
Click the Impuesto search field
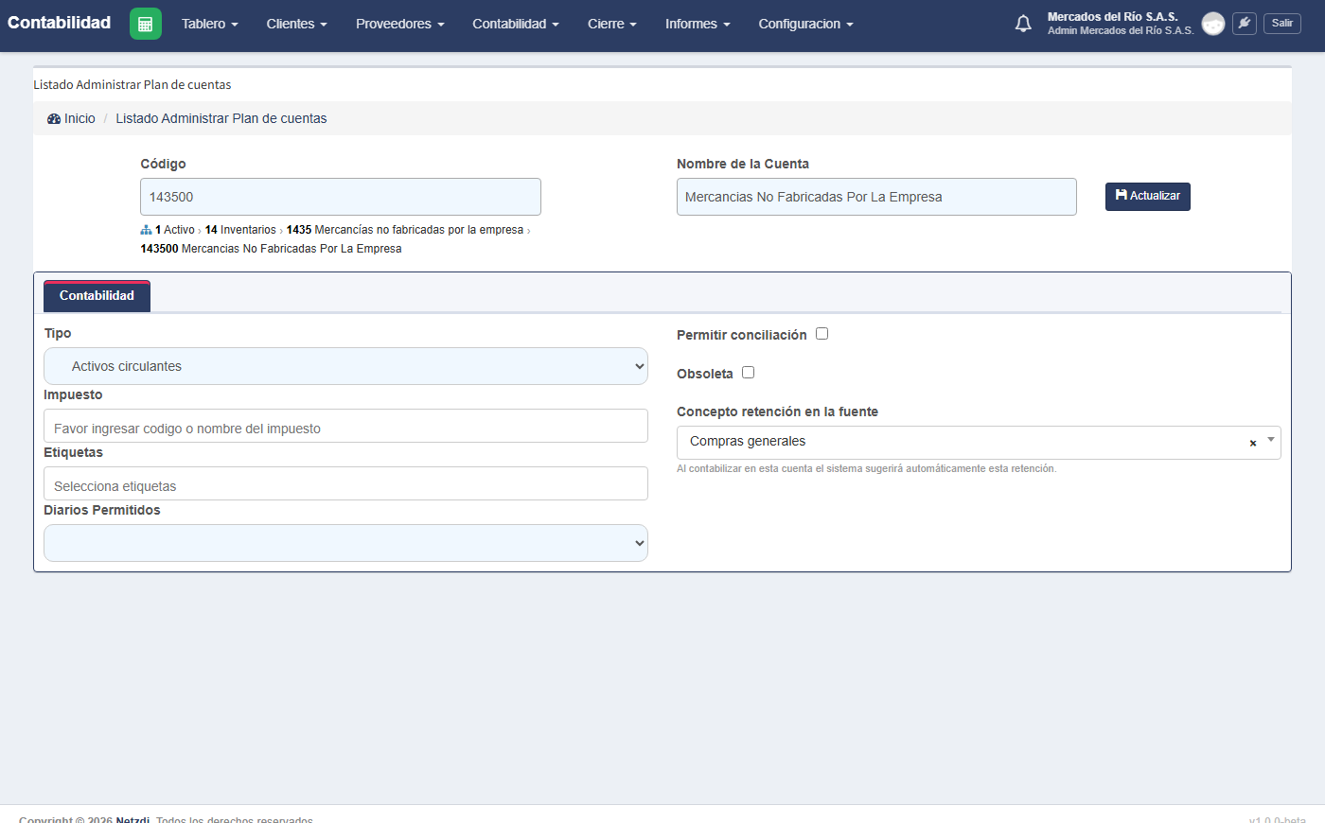(345, 426)
